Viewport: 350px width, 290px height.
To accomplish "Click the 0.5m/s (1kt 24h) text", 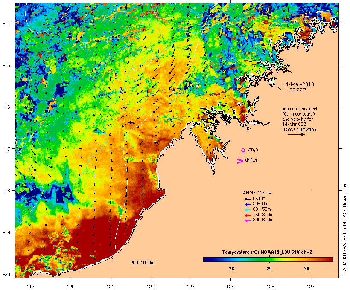I will (x=299, y=129).
